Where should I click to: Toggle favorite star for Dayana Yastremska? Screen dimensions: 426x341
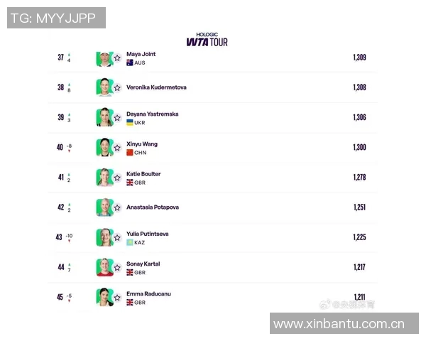(x=117, y=118)
